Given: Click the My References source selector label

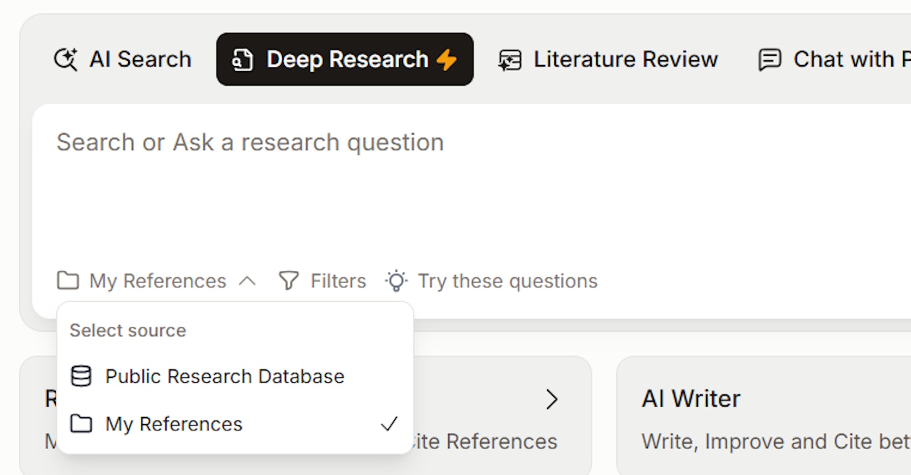Looking at the screenshot, I should [157, 281].
